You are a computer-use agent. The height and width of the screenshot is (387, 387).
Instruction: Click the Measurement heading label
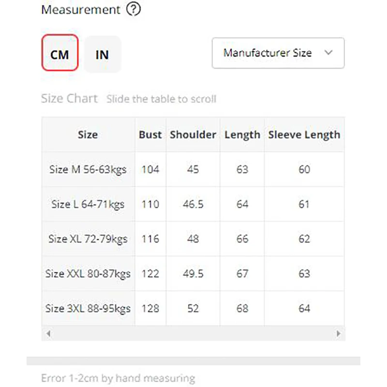tap(80, 10)
